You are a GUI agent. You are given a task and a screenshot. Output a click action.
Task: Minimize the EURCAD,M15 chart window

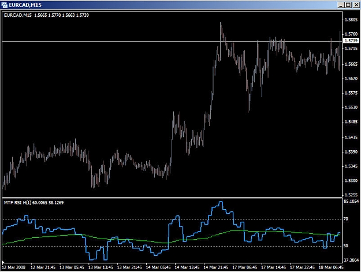(x=341, y=5)
